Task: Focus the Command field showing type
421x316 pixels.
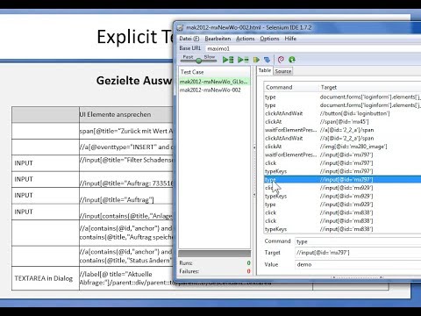Action: (358, 241)
